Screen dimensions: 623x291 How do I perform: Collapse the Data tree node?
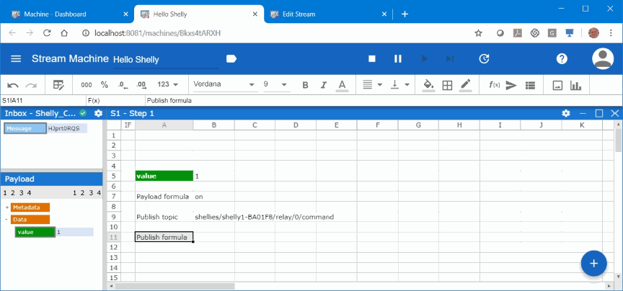6,220
